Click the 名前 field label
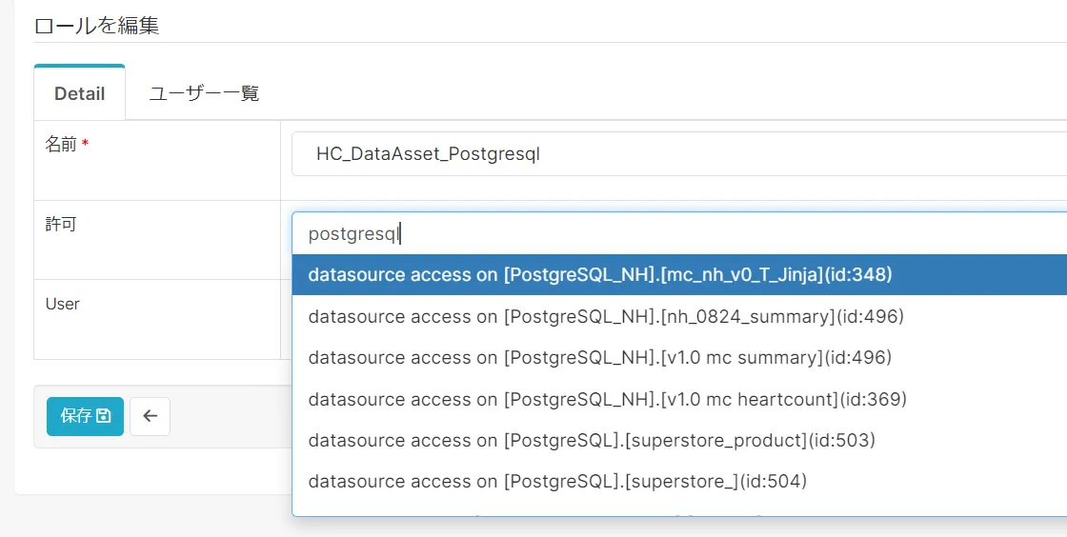1067x537 pixels. tap(61, 144)
